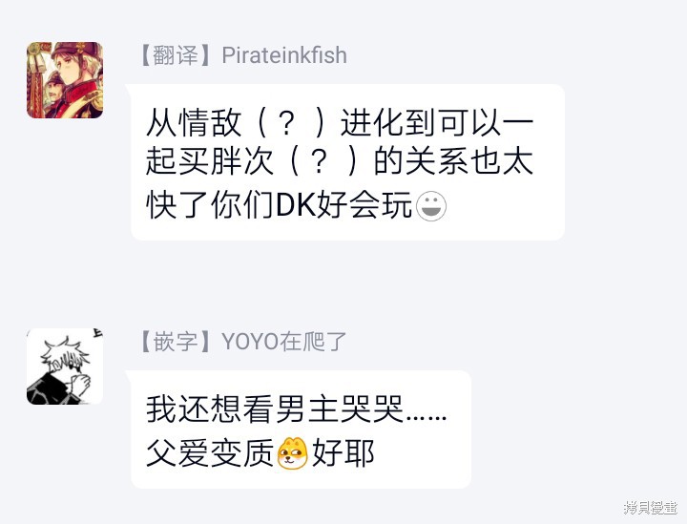Select the message bubble starting 我还想看男主
This screenshot has height=524, width=687.
301,430
